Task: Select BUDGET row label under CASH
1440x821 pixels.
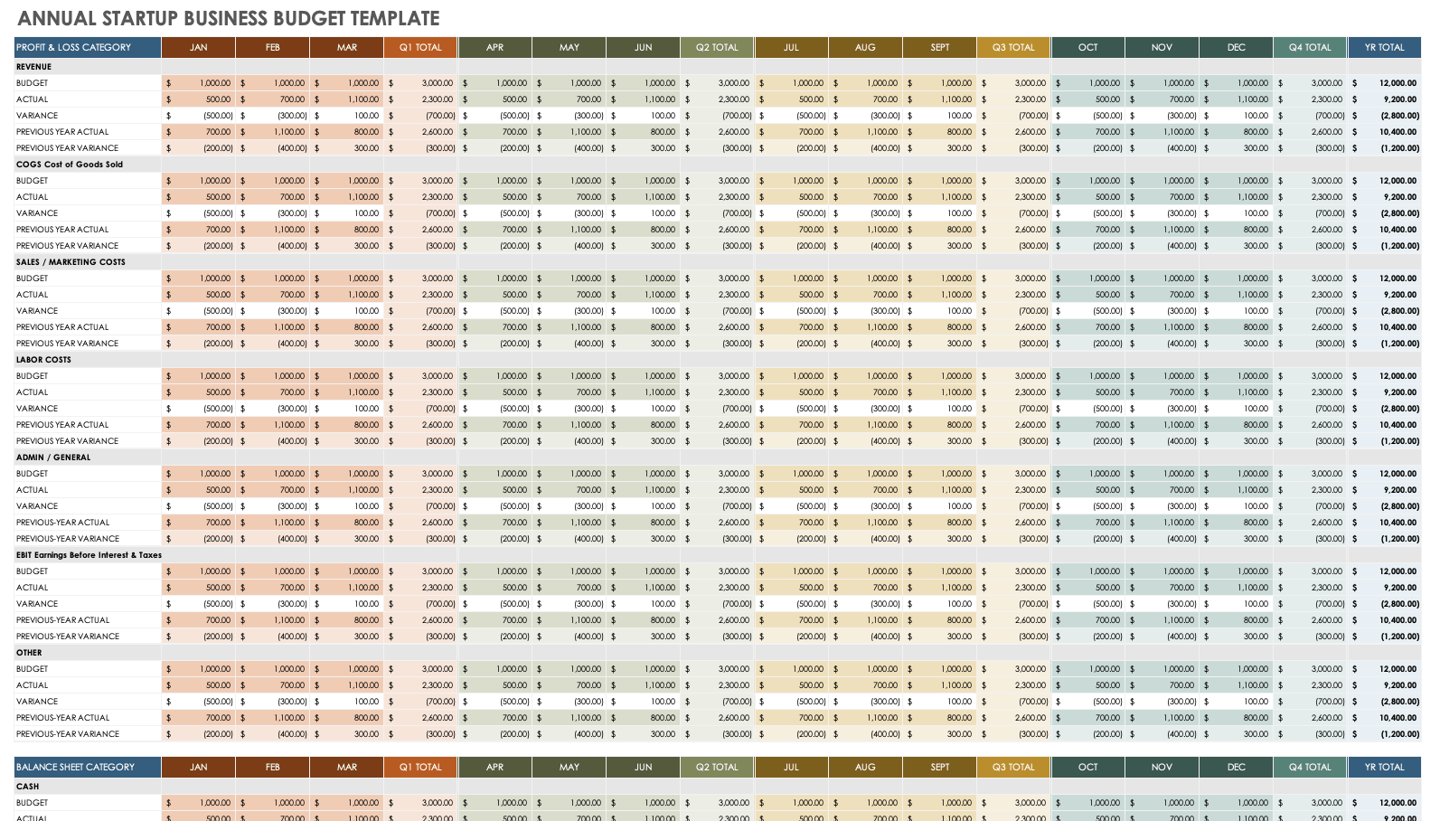Action: tap(33, 803)
